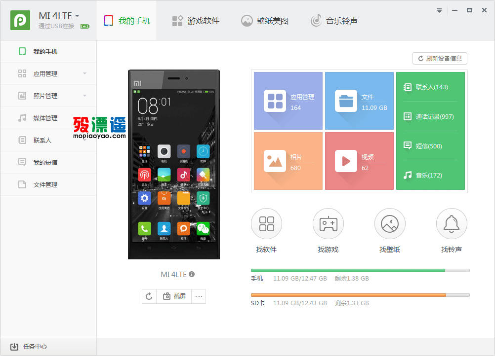Expand the 照片管理 sidebar arrow
Screen dimensions: 495x356
84,96
